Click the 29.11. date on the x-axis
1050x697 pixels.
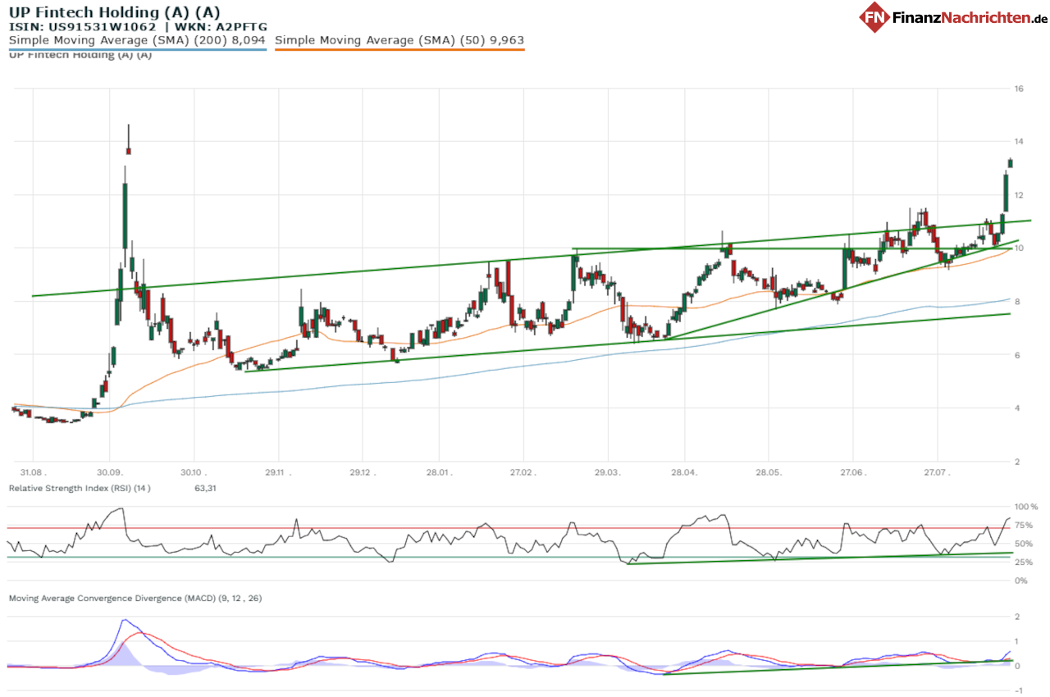pos(278,473)
